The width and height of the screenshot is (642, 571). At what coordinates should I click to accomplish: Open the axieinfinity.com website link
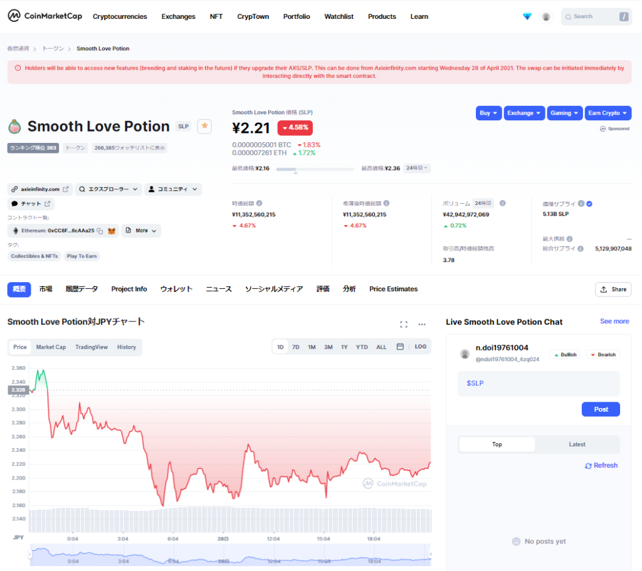pos(40,189)
